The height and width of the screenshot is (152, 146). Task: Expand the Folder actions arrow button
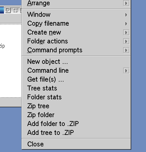coord(126,41)
